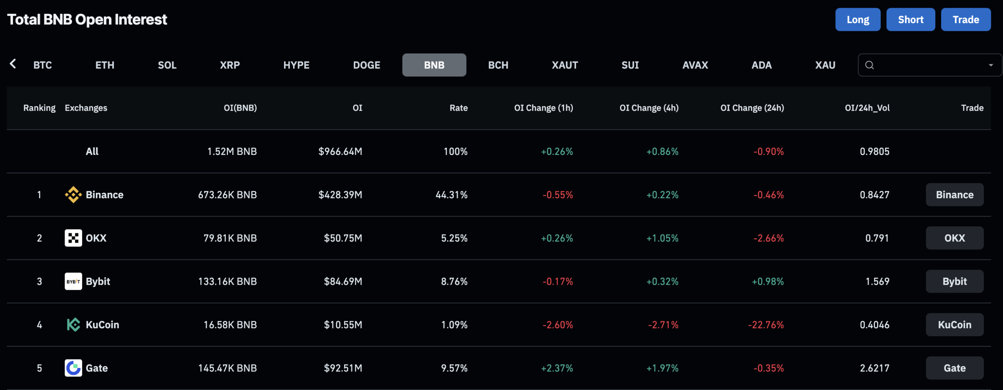Switch to the AVAX tab
This screenshot has width=1003, height=390.
(695, 65)
